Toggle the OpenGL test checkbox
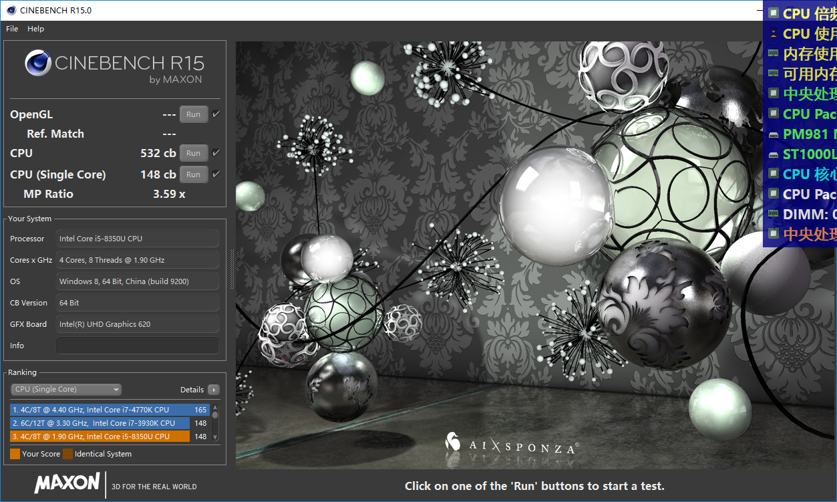Viewport: 837px width, 502px height. click(216, 114)
